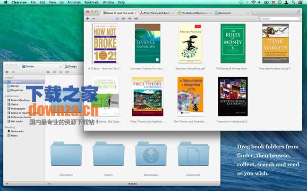Screen dimensions: 307x191
Task: Open International Economics book cover
Action: click(x=233, y=96)
